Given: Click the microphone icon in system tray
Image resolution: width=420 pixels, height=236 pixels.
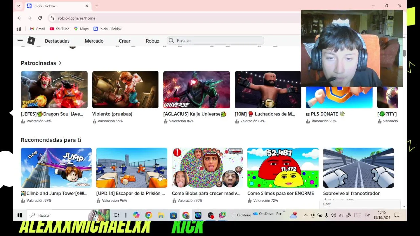Looking at the screenshot, I should tap(326, 215).
